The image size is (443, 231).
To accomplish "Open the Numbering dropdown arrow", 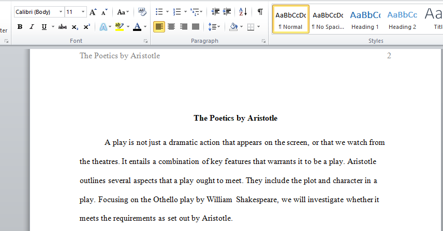I will (x=185, y=12).
